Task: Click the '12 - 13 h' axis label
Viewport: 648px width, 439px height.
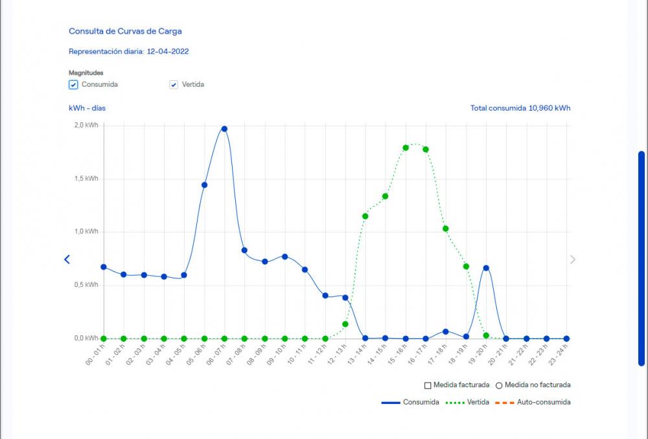Action: point(337,355)
